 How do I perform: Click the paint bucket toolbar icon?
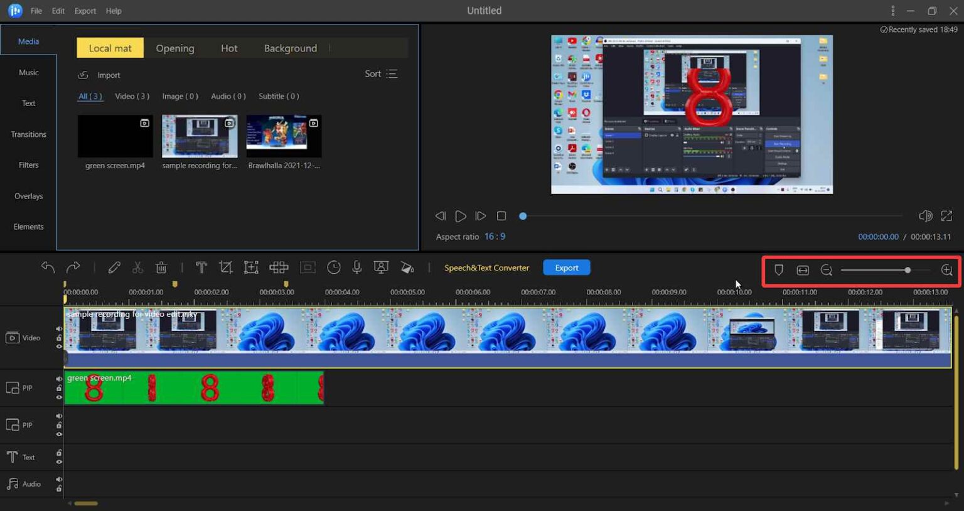click(x=407, y=267)
